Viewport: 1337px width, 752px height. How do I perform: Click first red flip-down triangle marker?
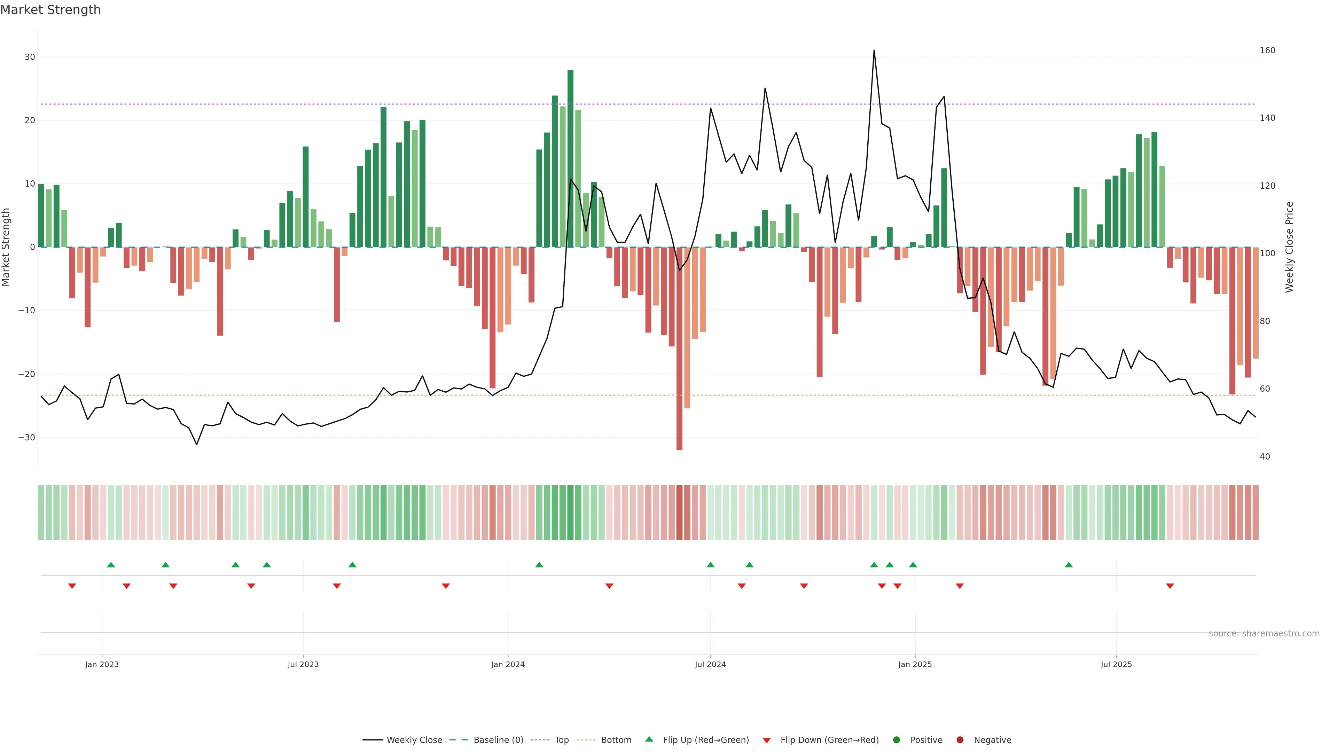click(72, 586)
